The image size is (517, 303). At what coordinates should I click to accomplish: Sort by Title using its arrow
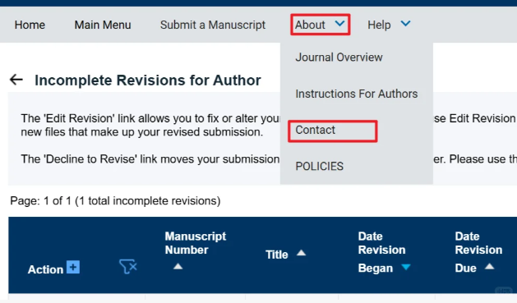tap(301, 253)
